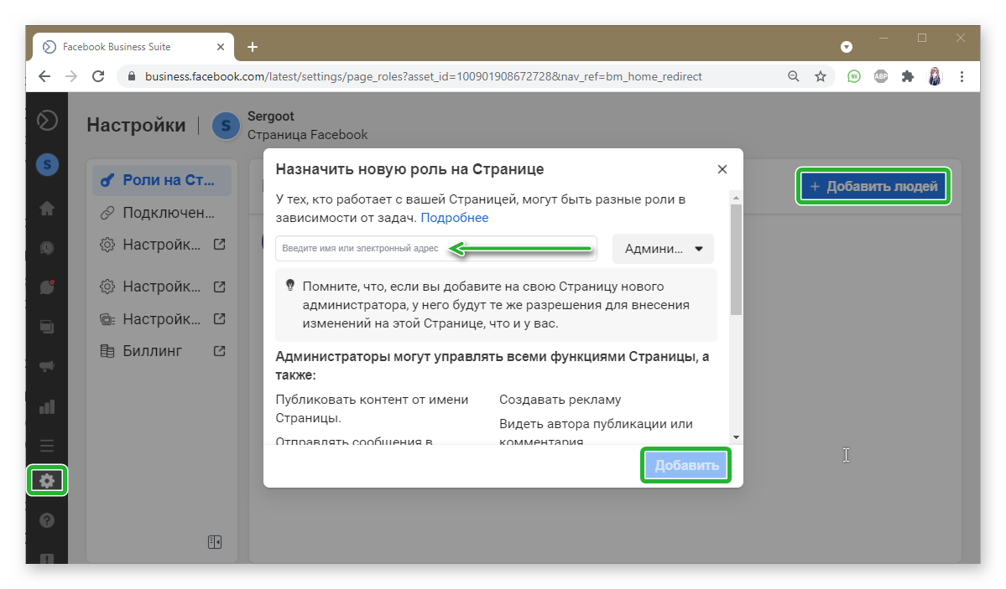The image size is (1006, 589).
Task: Focus the name or email input field
Action: [x=436, y=249]
